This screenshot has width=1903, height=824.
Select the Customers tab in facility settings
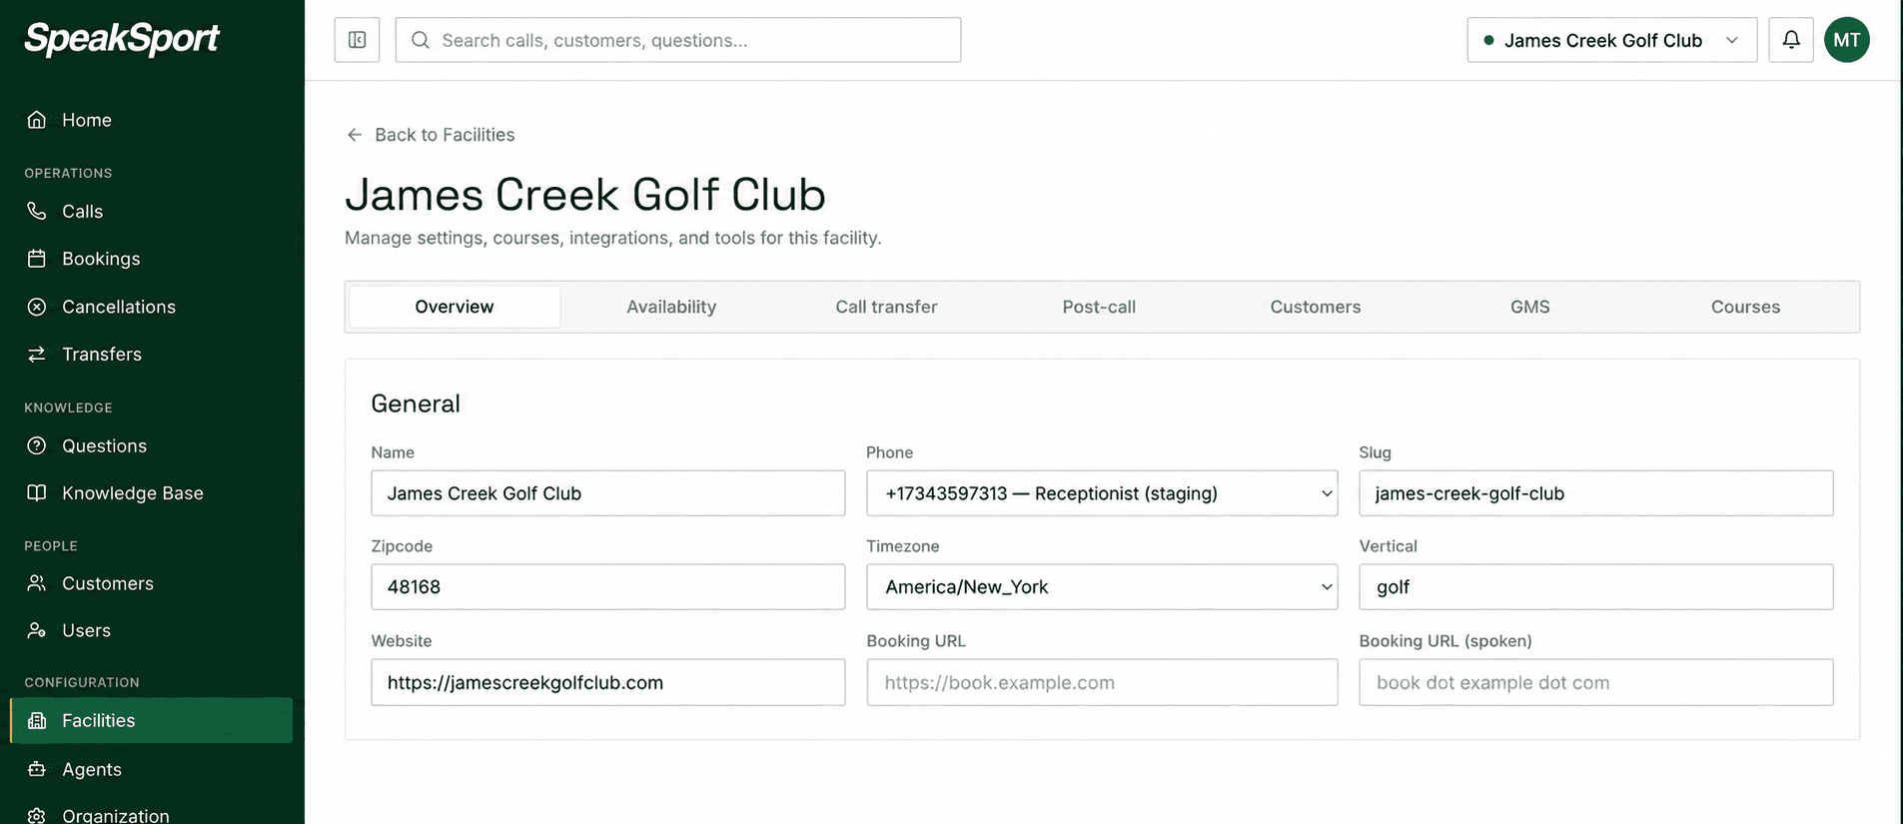(x=1316, y=307)
